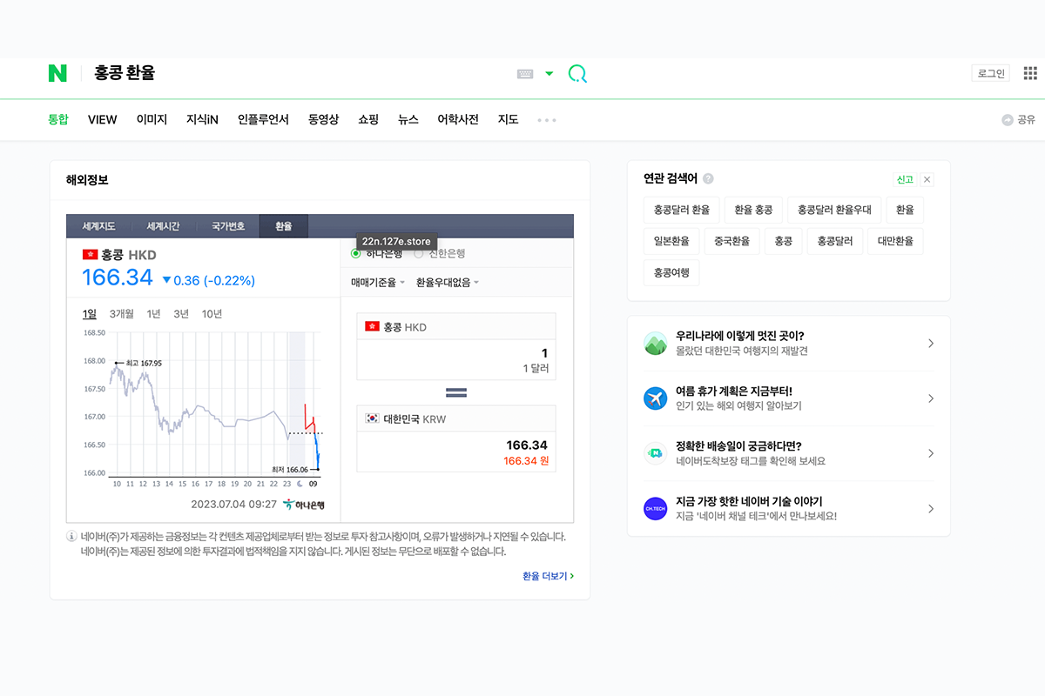Show more tabs via the ellipsis menu
Image resolution: width=1045 pixels, height=696 pixels.
click(x=547, y=120)
